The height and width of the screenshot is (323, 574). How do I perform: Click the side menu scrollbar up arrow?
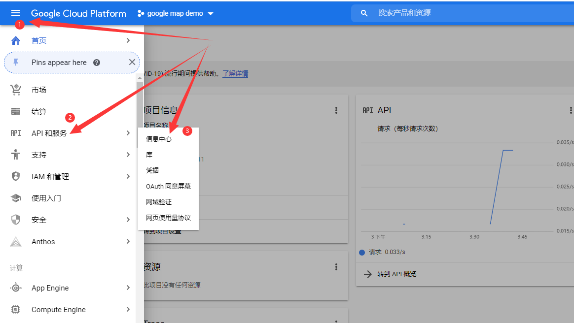[140, 78]
